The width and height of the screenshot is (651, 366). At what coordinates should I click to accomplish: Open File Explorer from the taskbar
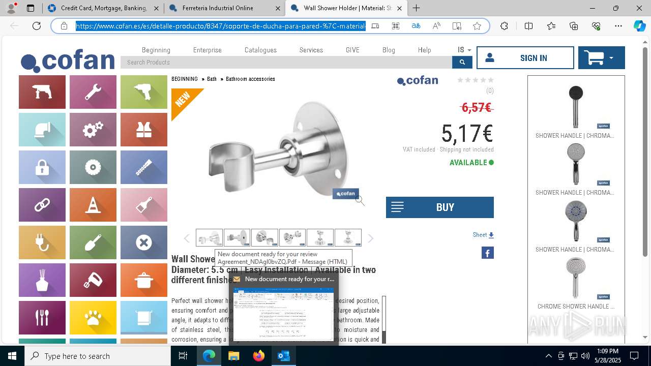(234, 356)
